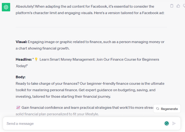Viewport: 185px width, 132px height.
Task: Click the faded 'solid financial plan' text line
Action: (x=57, y=114)
